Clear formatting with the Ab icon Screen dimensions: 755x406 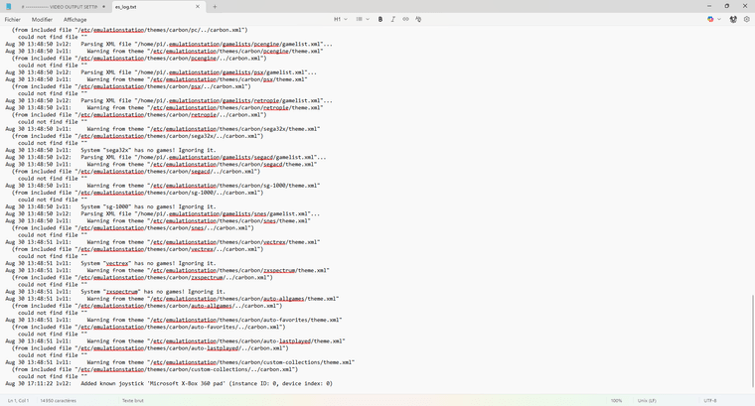418,19
